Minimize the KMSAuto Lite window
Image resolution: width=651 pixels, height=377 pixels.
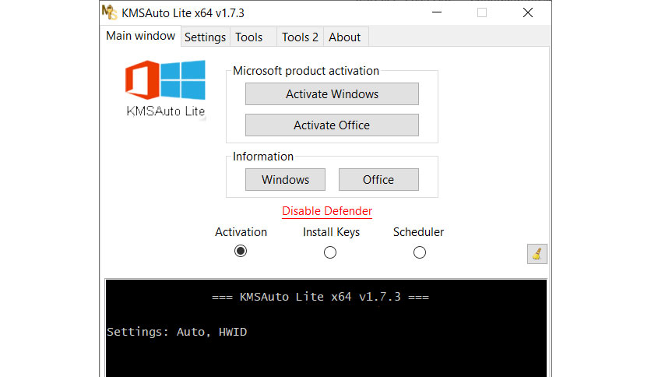[x=435, y=12]
